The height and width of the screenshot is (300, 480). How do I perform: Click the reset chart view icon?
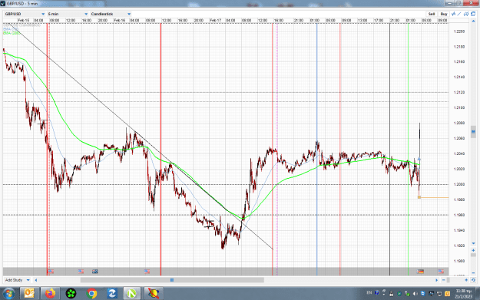pyautogui.click(x=473, y=280)
